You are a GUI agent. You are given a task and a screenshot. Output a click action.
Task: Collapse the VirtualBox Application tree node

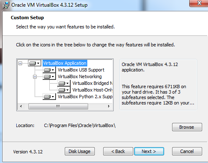pyautogui.click(x=20, y=64)
